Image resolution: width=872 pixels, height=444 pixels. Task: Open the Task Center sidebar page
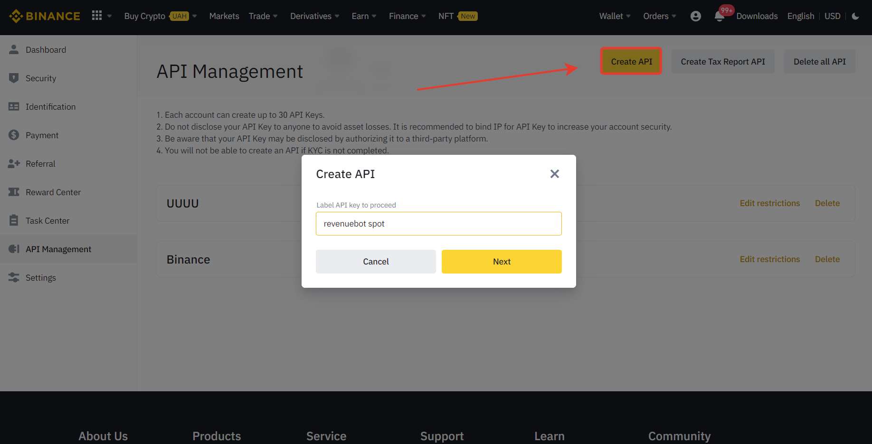click(x=68, y=220)
